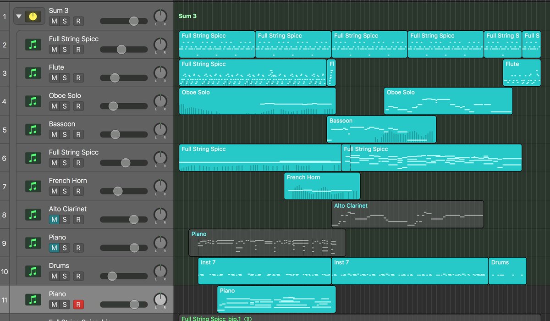Click the Sum 3 pan knob

[160, 16]
